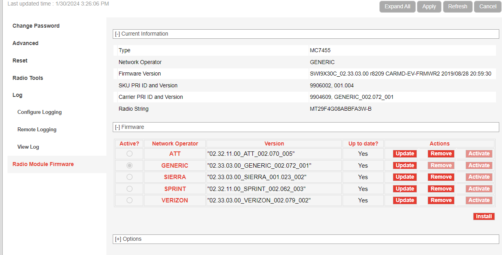Activate the SPRINT firmware

point(479,189)
